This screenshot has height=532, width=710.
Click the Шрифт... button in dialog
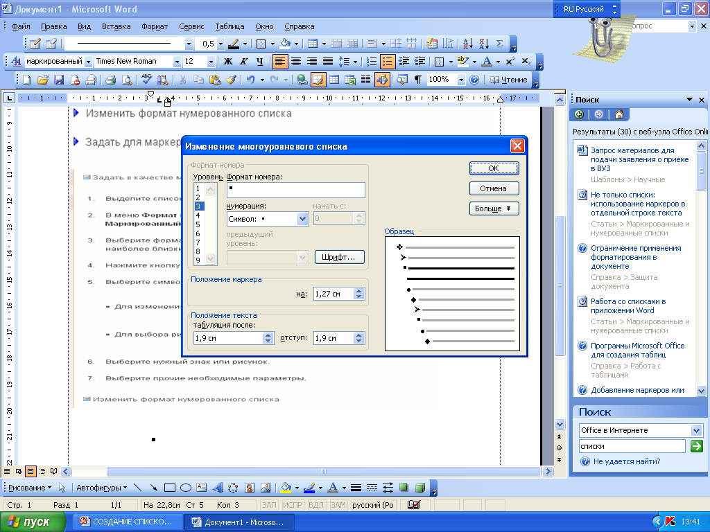coord(339,257)
